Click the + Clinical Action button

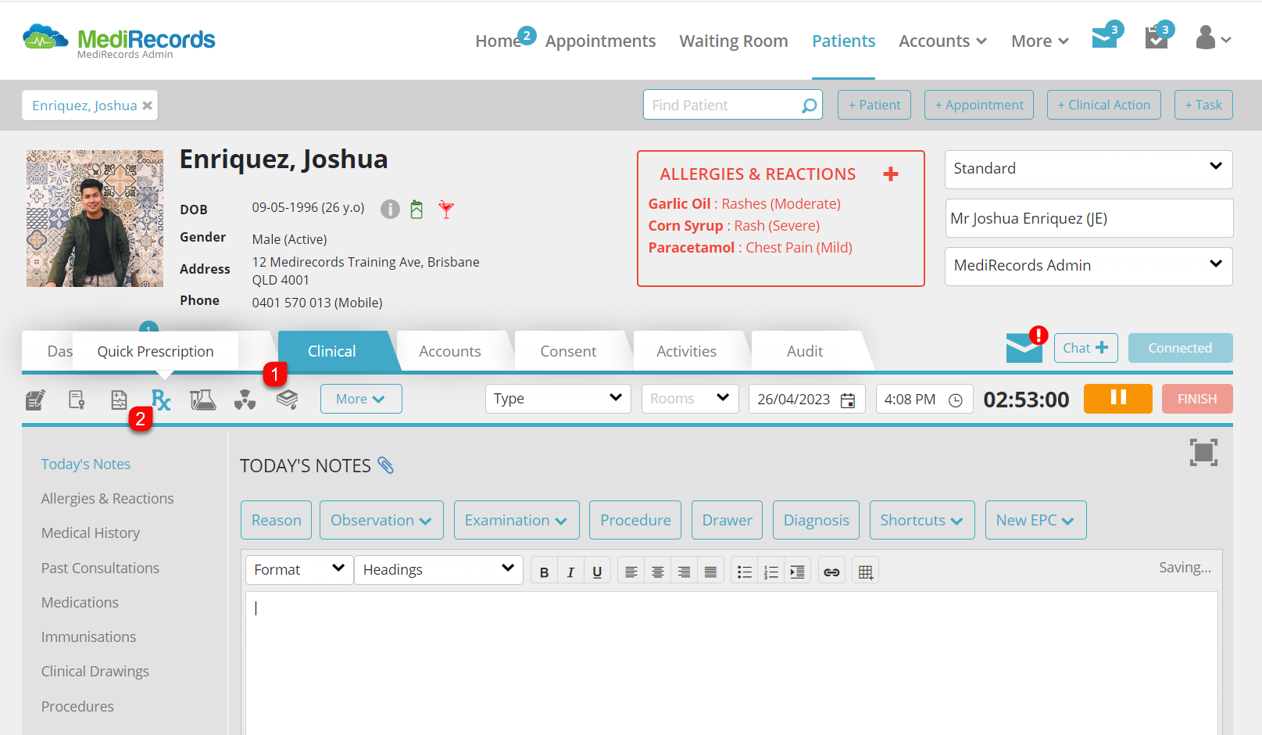tap(1104, 105)
